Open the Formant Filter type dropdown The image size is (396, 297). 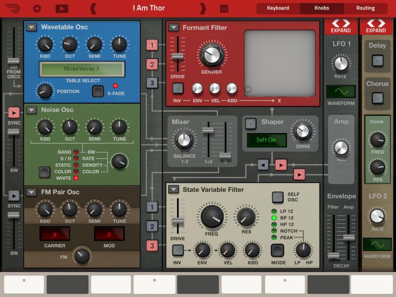174,27
